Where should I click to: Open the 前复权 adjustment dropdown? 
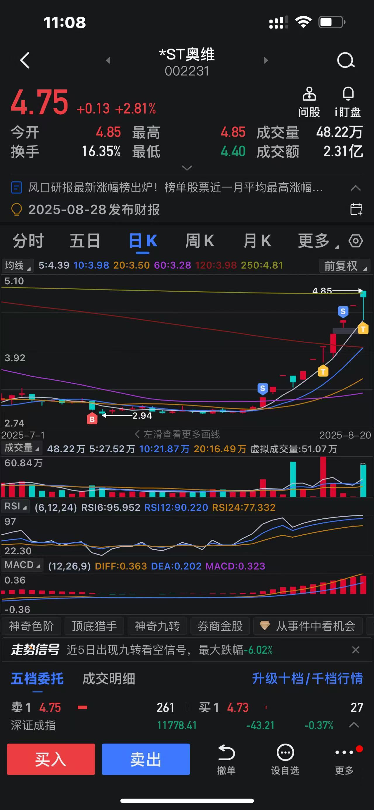pyautogui.click(x=344, y=265)
